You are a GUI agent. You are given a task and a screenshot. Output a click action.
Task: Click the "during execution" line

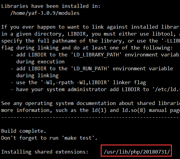[x=40, y=62]
